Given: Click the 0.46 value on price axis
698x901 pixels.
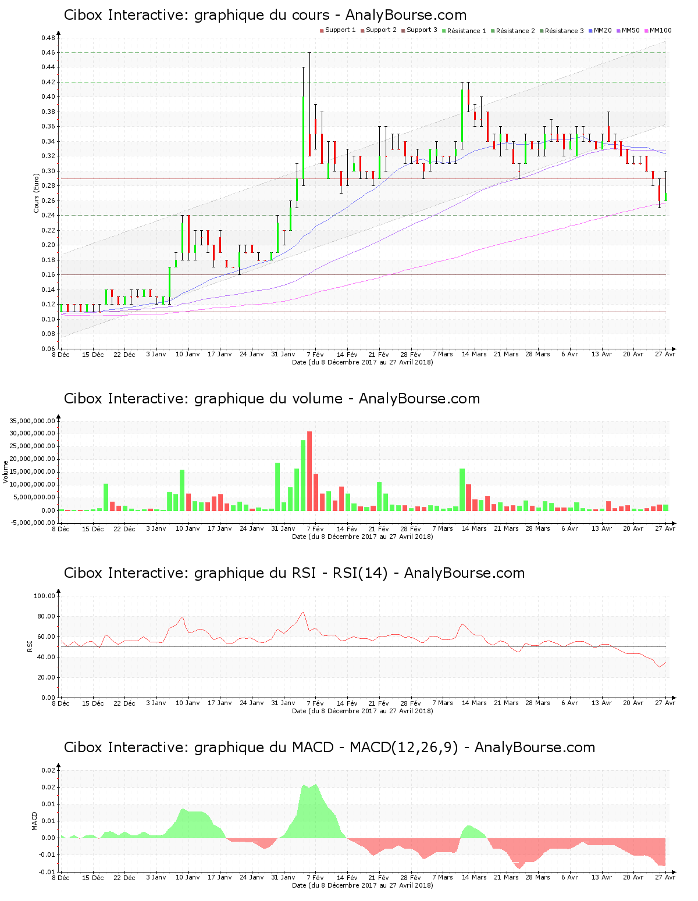Looking at the screenshot, I should (x=48, y=52).
